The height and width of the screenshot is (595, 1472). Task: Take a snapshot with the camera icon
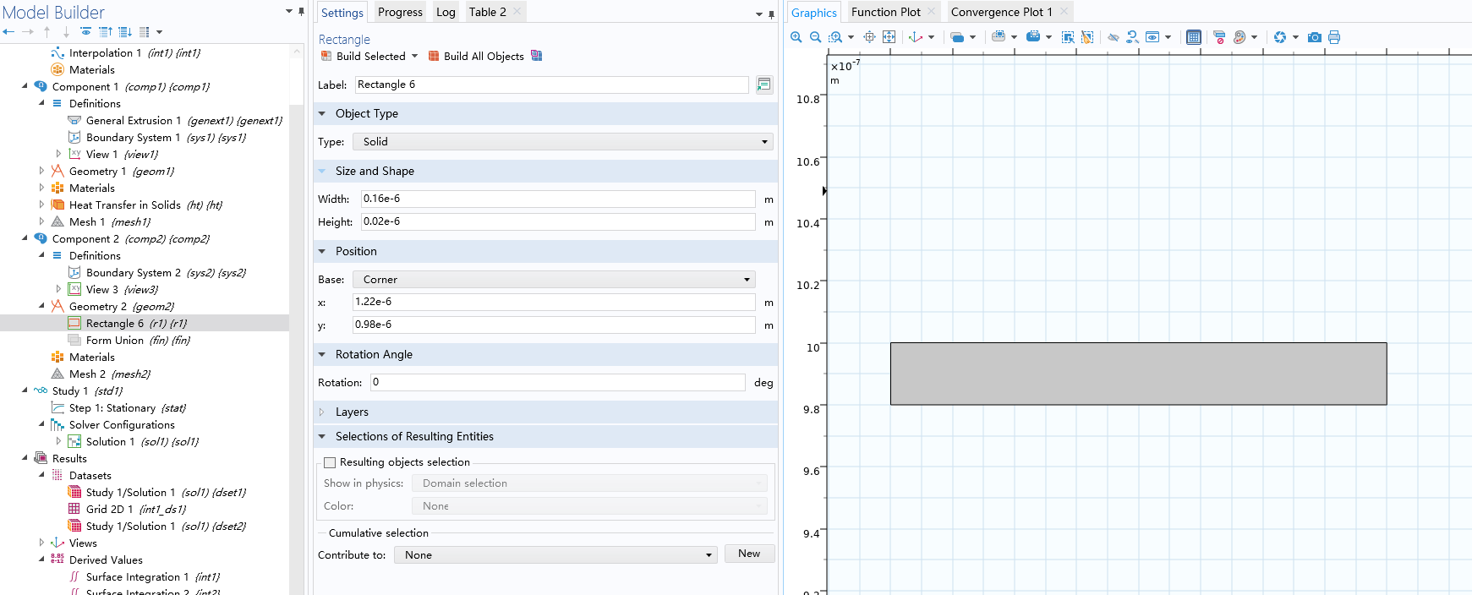pos(1315,37)
